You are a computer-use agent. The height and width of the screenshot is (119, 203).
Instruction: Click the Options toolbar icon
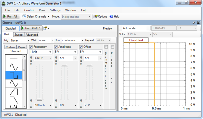click(95, 16)
